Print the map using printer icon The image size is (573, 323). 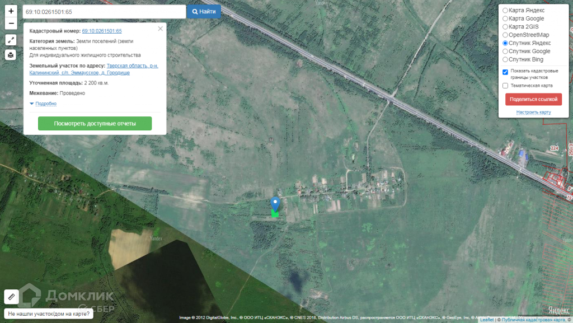point(11,55)
